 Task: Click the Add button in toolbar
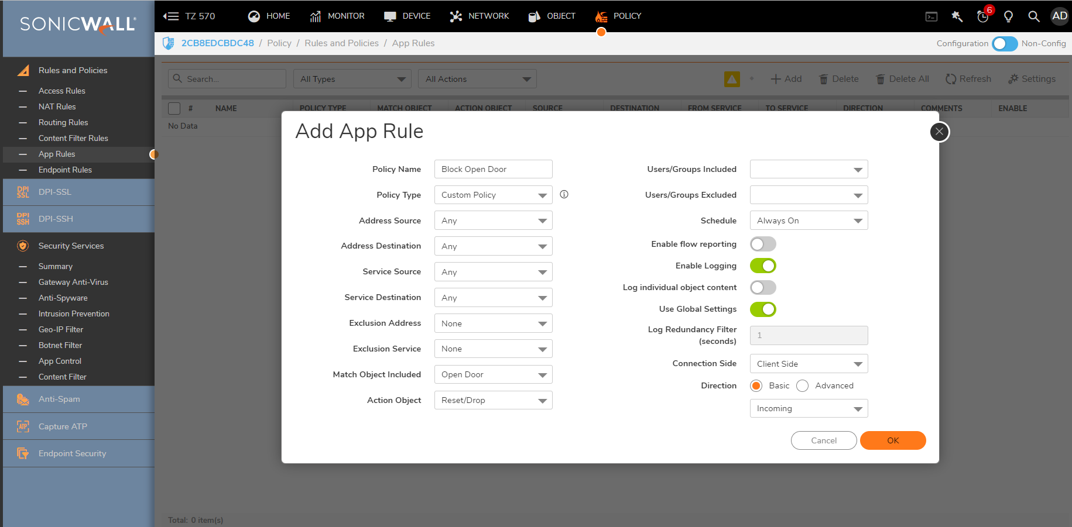tap(786, 79)
